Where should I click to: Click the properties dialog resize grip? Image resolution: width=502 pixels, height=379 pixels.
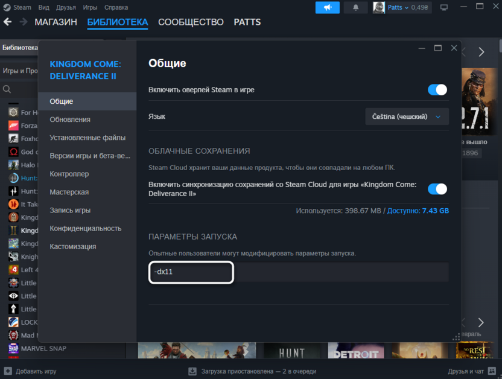[x=456, y=337]
